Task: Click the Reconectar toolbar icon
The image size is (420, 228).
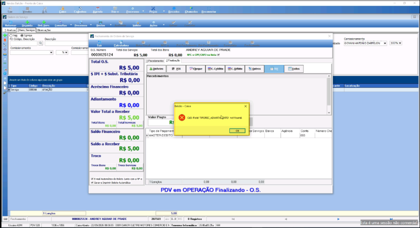Action: pos(208,10)
